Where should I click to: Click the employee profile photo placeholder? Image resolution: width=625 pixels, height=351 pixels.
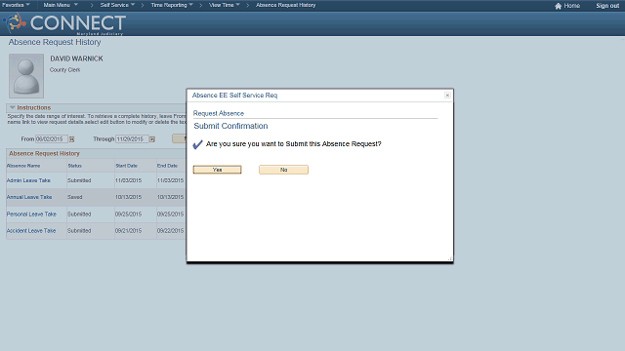(26, 76)
